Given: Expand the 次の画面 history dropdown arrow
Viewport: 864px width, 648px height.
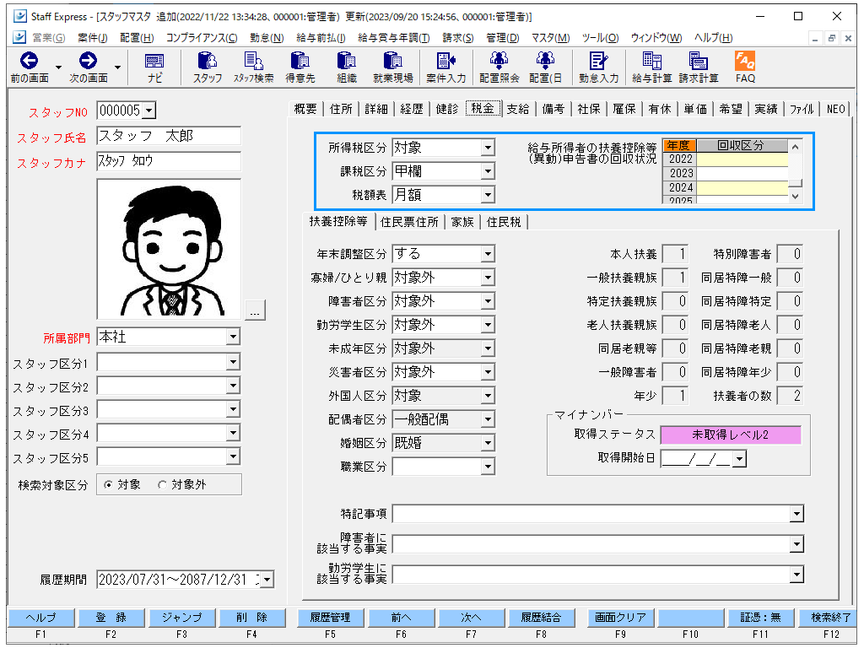Looking at the screenshot, I should pyautogui.click(x=117, y=67).
